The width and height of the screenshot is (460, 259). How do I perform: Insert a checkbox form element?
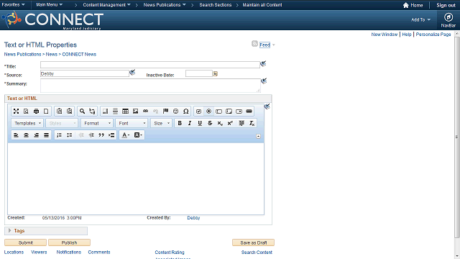tap(198, 112)
